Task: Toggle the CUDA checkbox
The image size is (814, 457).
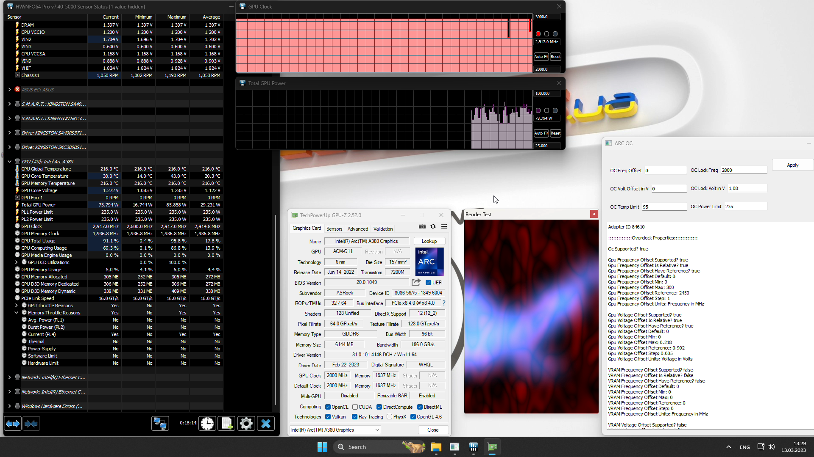Action: point(355,407)
